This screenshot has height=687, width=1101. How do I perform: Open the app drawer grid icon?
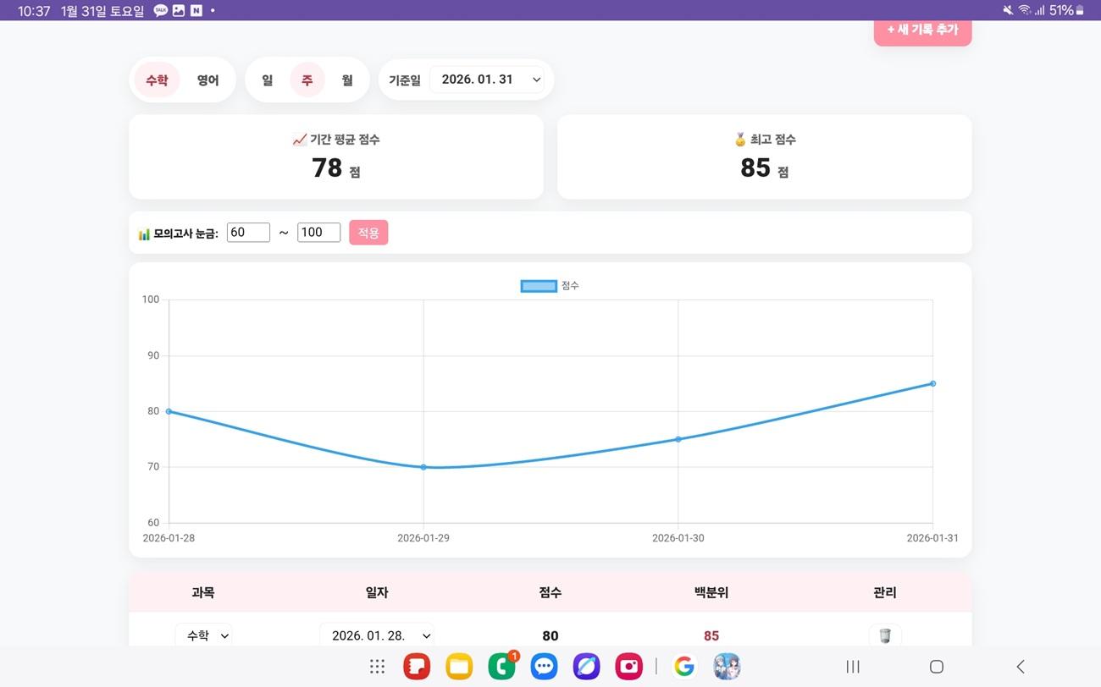point(376,667)
